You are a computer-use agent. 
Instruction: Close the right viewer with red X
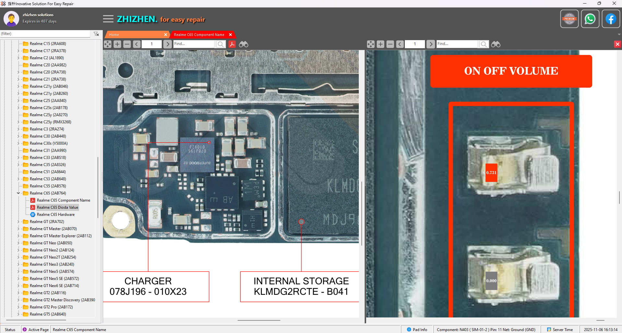coord(617,44)
